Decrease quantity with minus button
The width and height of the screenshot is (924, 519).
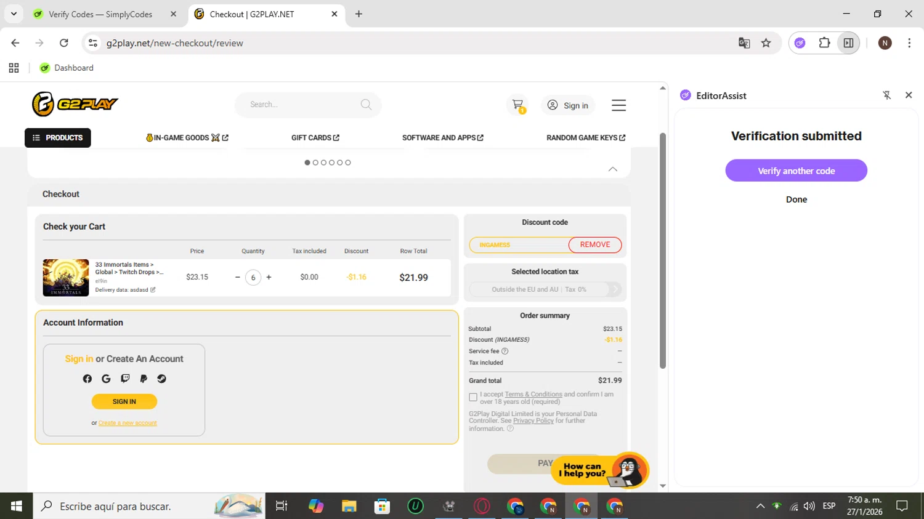point(237,278)
